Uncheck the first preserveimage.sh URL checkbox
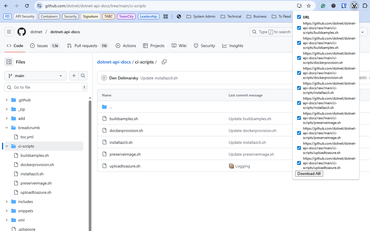The width and height of the screenshot is (370, 231). [299, 118]
